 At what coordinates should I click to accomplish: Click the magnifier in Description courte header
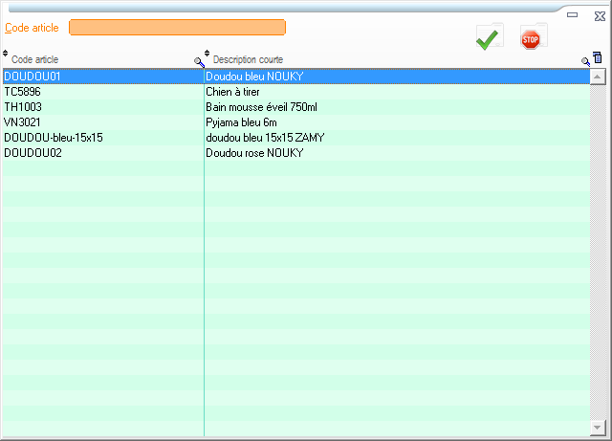pos(586,61)
